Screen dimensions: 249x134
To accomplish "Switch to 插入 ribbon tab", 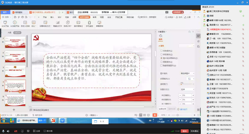I will [52, 17].
